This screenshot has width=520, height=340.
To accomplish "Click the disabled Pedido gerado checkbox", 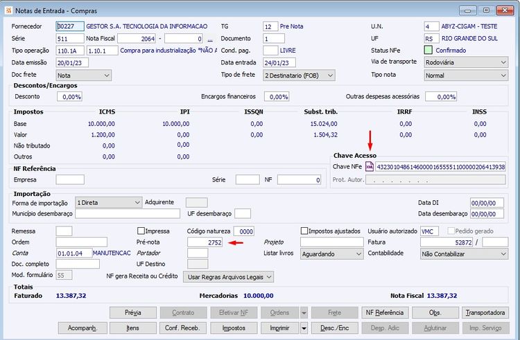I will 451,231.
